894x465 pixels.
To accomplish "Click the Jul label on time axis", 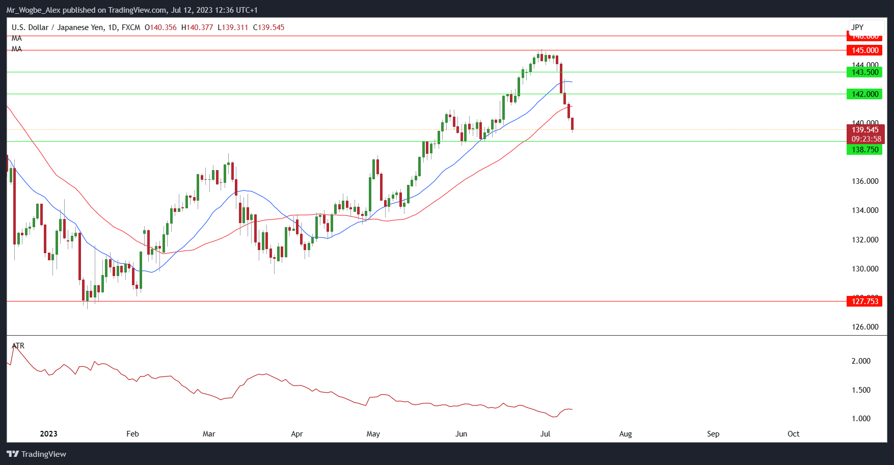I will point(545,434).
